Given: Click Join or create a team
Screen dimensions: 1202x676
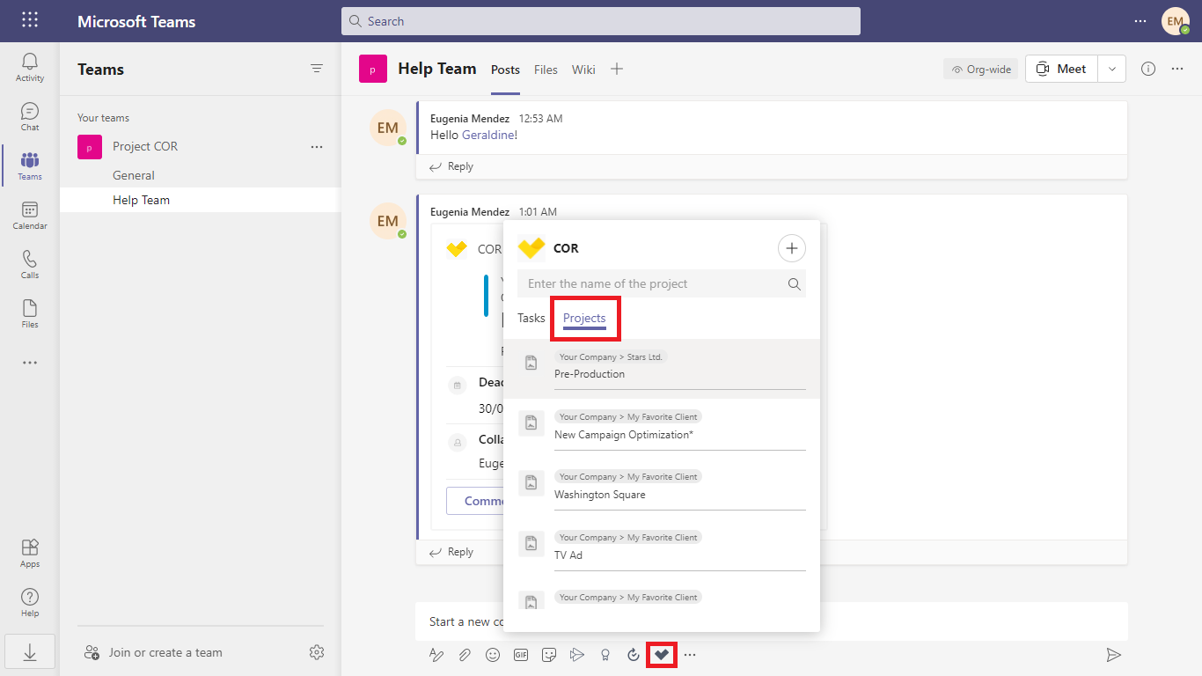Looking at the screenshot, I should [153, 652].
